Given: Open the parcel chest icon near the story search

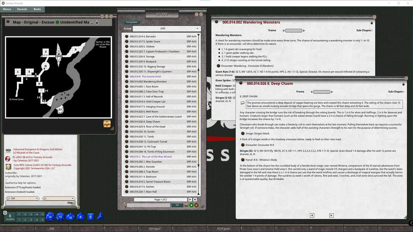Looking at the screenshot, I should coord(186,205).
